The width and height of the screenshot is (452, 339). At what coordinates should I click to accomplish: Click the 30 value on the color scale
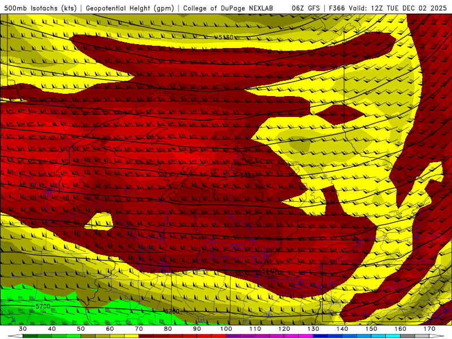[23, 329]
